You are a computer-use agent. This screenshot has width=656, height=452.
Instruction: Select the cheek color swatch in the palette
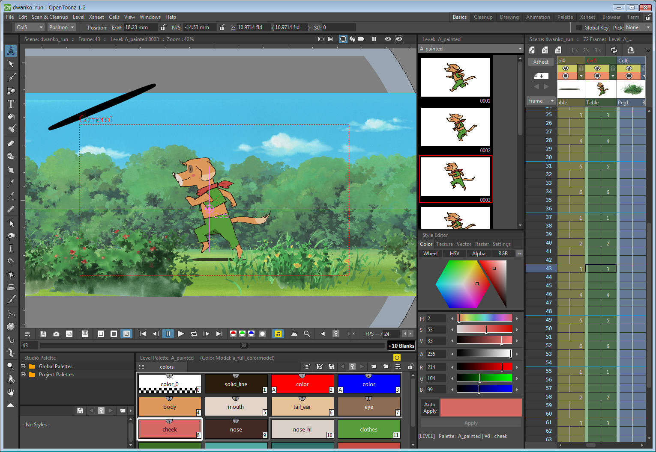pyautogui.click(x=170, y=429)
